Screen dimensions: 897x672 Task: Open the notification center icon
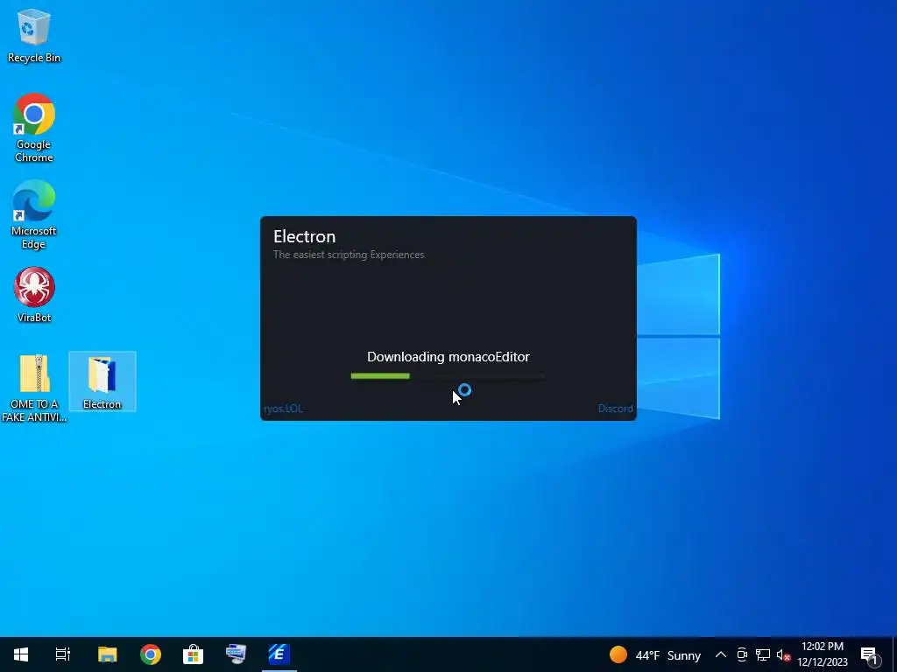pos(869,654)
